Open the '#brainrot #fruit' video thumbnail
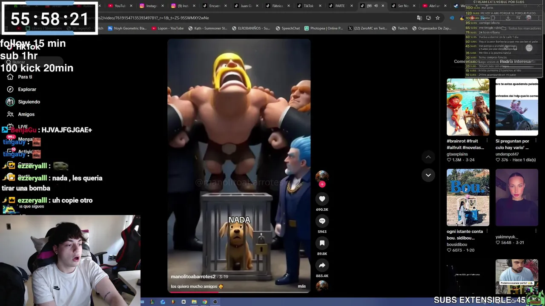This screenshot has height=306, width=545. (468, 107)
